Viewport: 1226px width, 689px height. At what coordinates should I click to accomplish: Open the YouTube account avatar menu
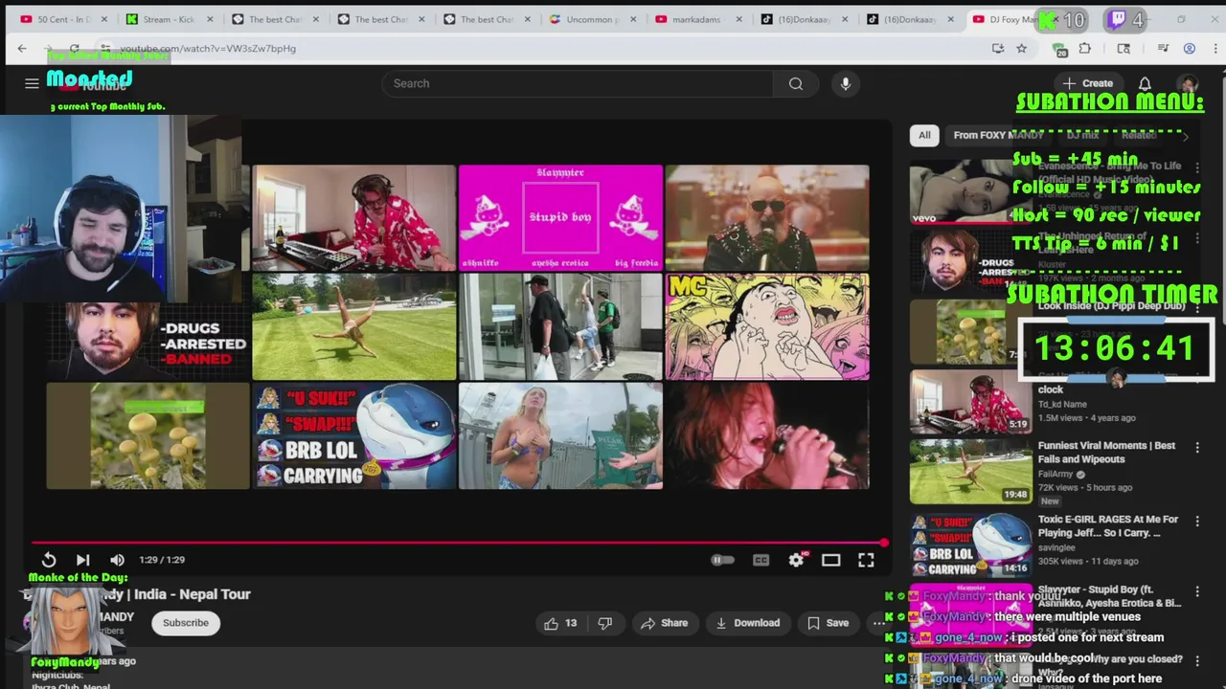1188,83
